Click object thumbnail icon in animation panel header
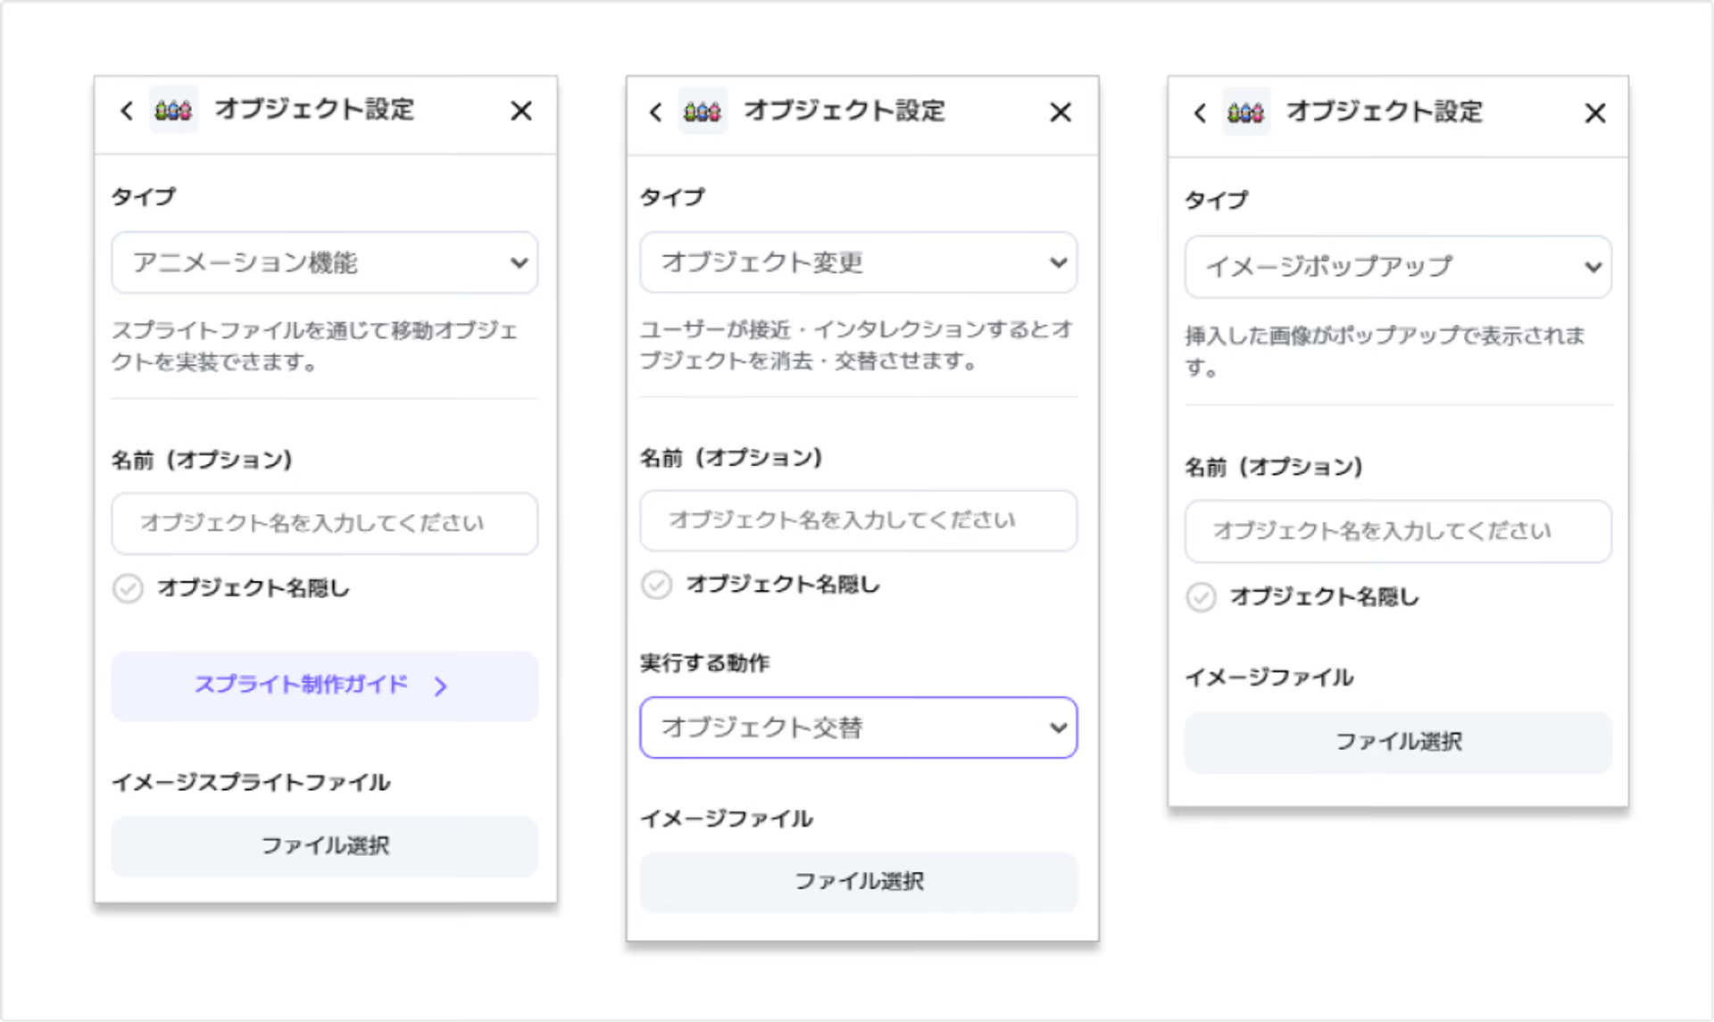Image resolution: width=1714 pixels, height=1022 pixels. pyautogui.click(x=173, y=111)
